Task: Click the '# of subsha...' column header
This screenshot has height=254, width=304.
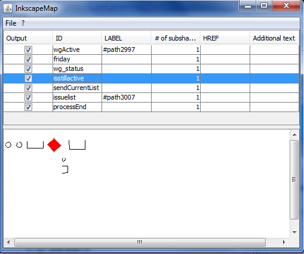Action: 176,38
